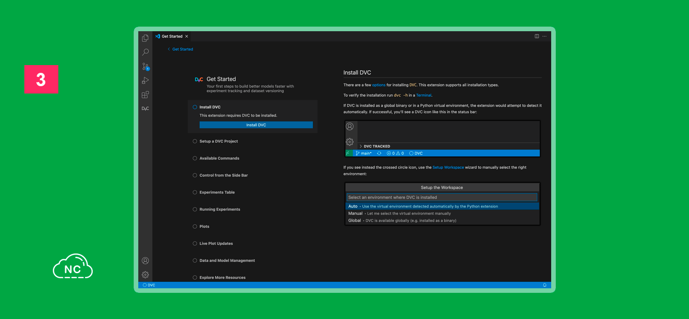Expand the Available Commands step
Viewport: 689px width, 319px height.
219,158
